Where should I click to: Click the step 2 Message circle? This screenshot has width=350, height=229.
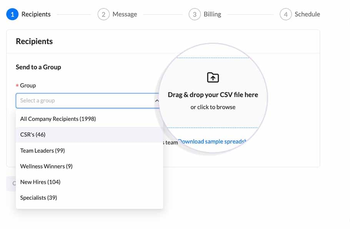103,14
